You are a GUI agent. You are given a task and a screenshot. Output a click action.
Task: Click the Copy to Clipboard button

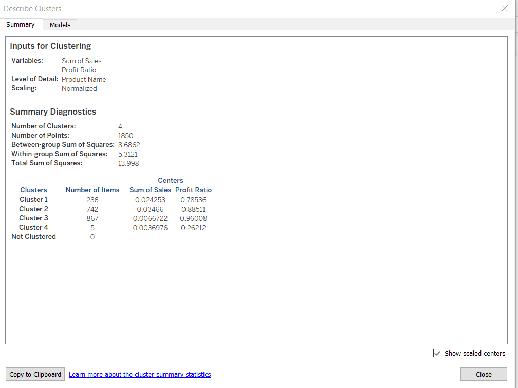35,374
